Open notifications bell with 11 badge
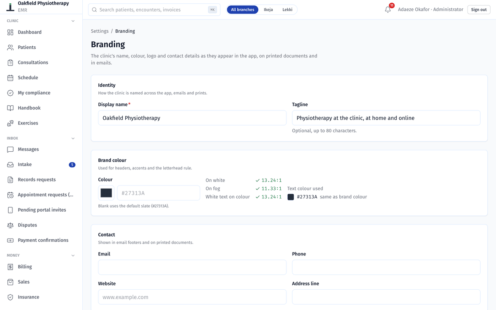Image resolution: width=496 pixels, height=310 pixels. click(x=388, y=10)
